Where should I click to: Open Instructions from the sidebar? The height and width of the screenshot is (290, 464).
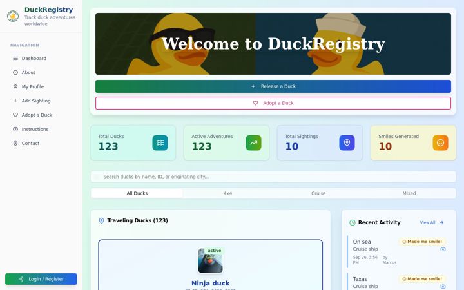coord(41,130)
